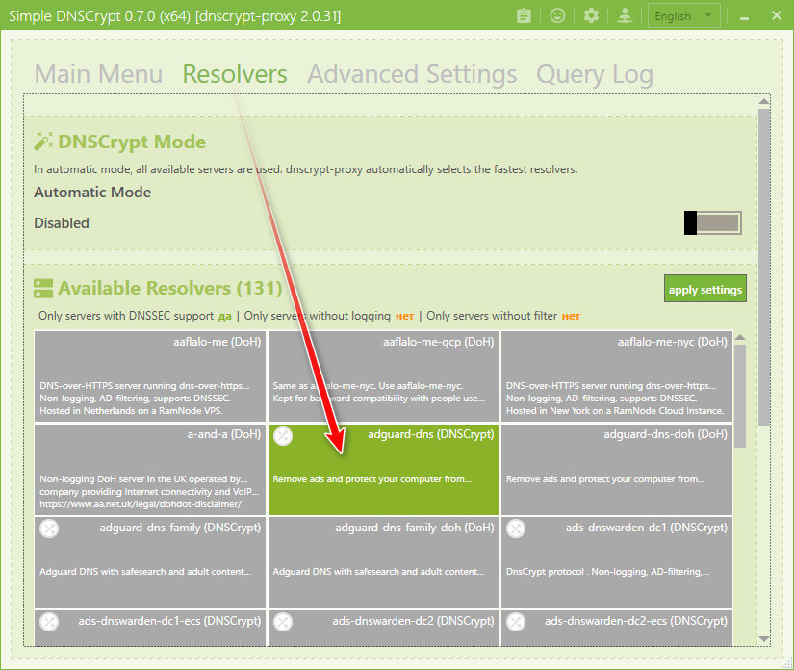The height and width of the screenshot is (670, 794).
Task: Switch to the Main Menu tab
Action: tap(98, 74)
